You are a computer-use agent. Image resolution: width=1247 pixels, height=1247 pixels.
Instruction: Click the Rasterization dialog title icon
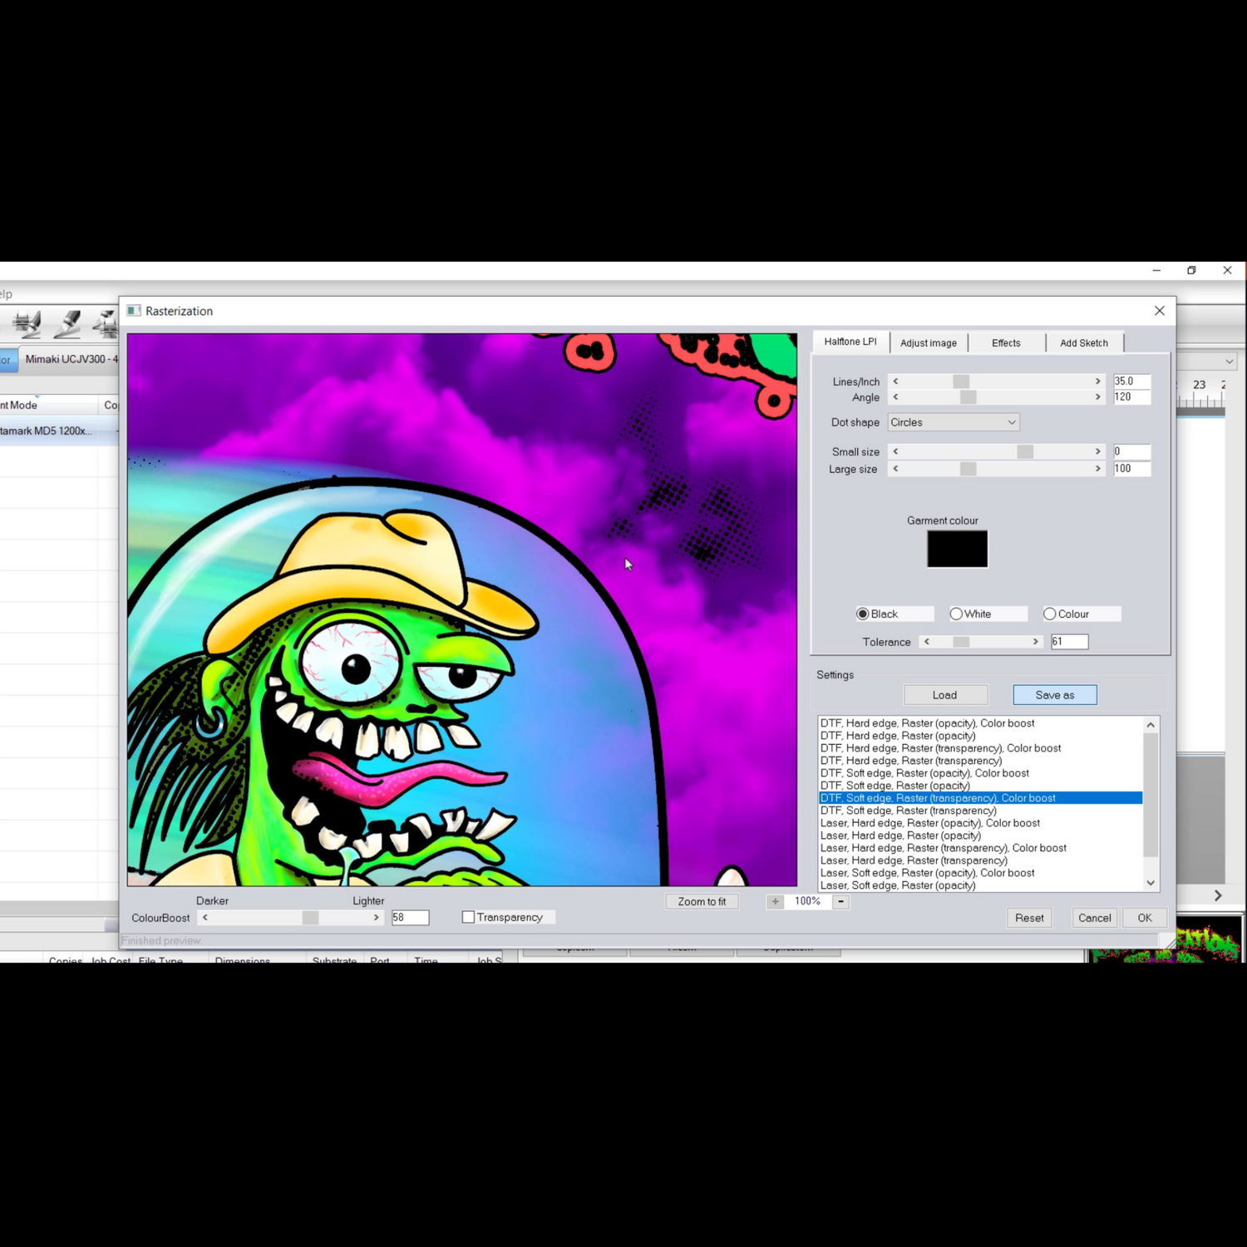coord(134,311)
